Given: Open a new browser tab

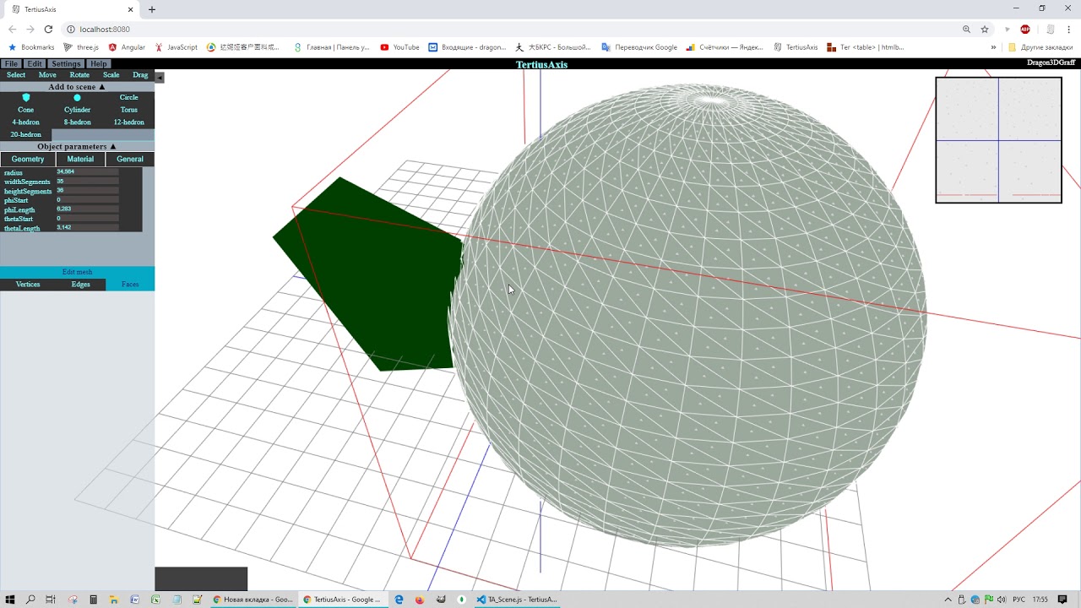Looking at the screenshot, I should coord(152,9).
